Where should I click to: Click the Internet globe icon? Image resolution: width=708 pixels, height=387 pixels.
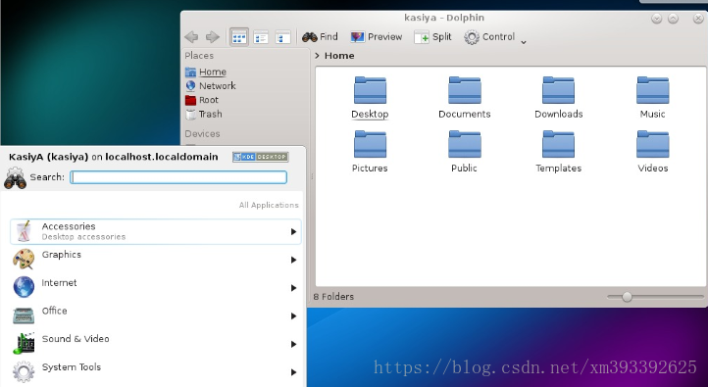(x=24, y=287)
